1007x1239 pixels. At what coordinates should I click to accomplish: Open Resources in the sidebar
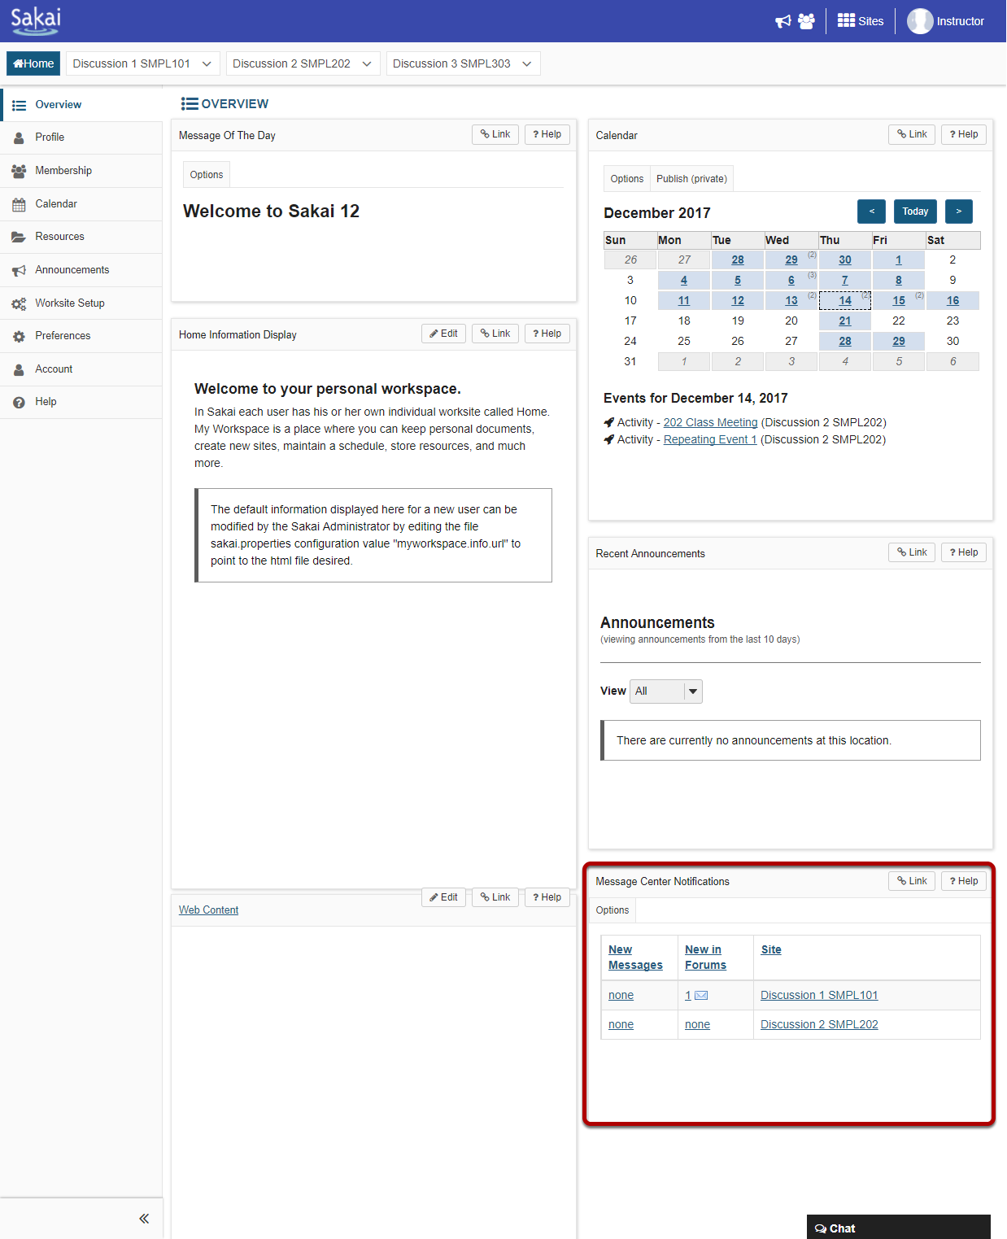pos(81,237)
